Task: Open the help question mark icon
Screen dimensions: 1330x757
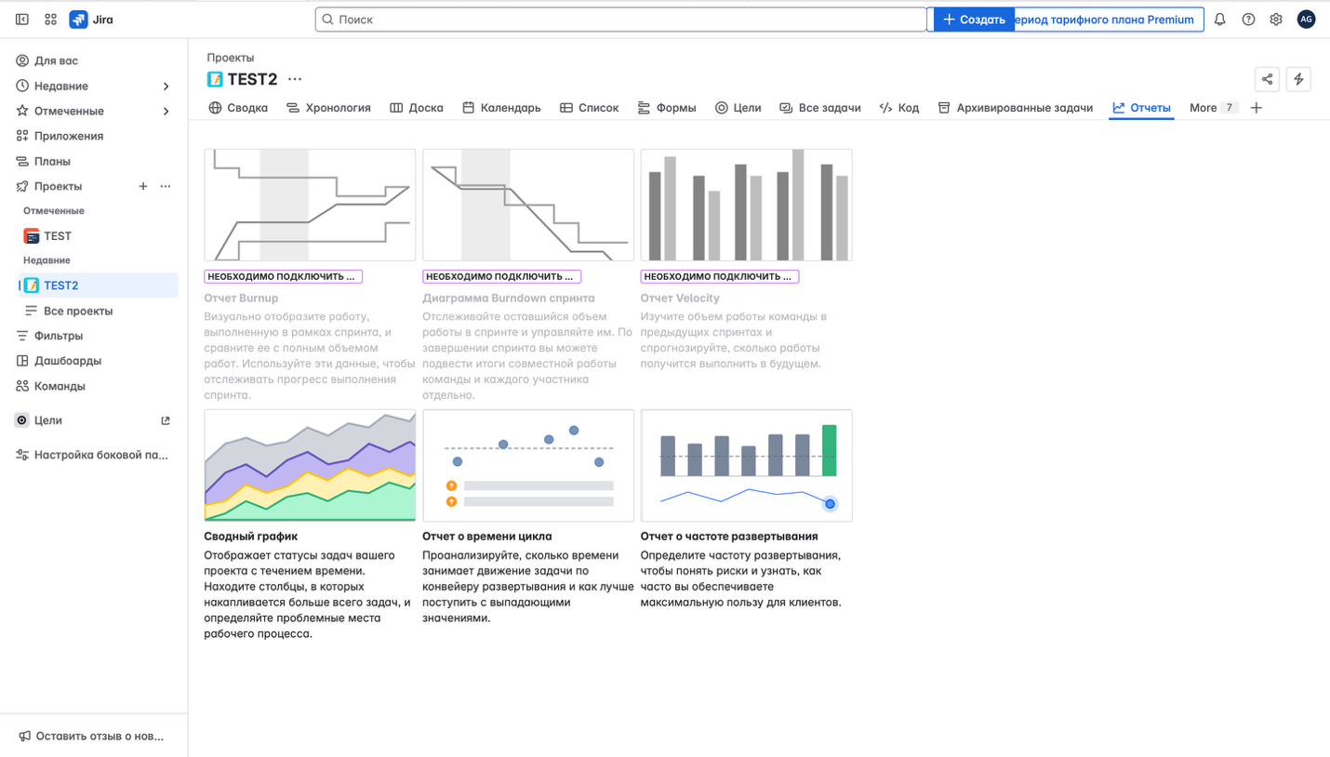Action: (1248, 20)
